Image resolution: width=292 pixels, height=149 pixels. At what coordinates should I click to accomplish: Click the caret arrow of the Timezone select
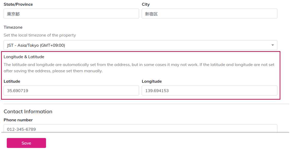[x=272, y=45]
